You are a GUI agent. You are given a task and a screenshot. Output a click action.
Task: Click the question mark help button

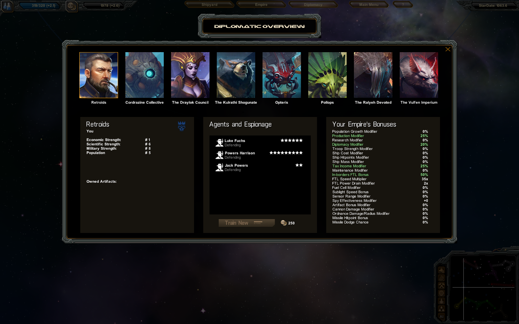(x=403, y=5)
